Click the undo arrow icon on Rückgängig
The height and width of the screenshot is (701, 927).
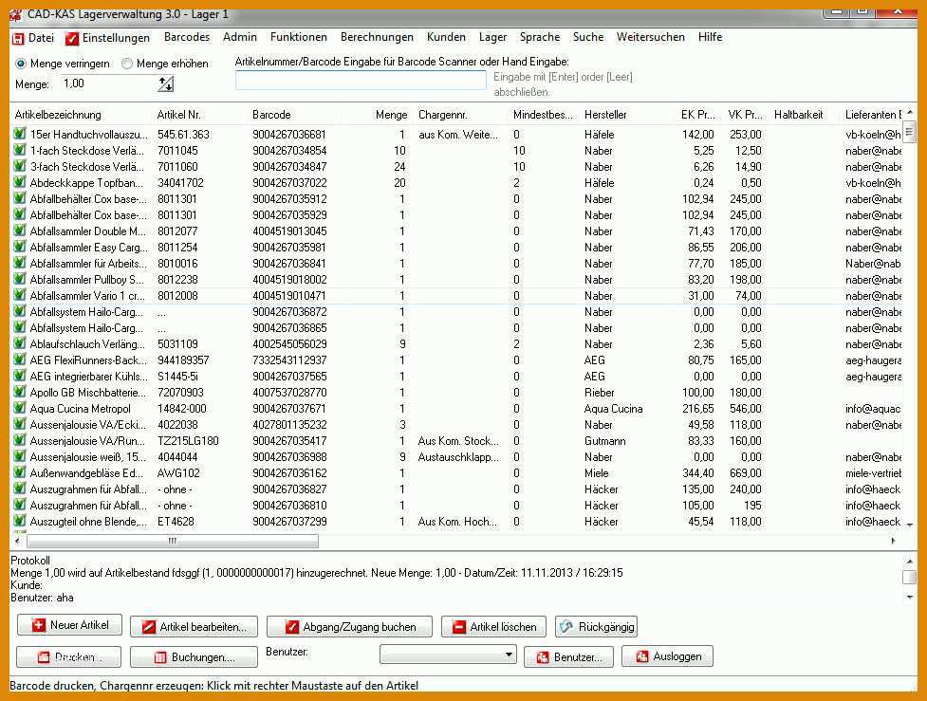click(566, 626)
